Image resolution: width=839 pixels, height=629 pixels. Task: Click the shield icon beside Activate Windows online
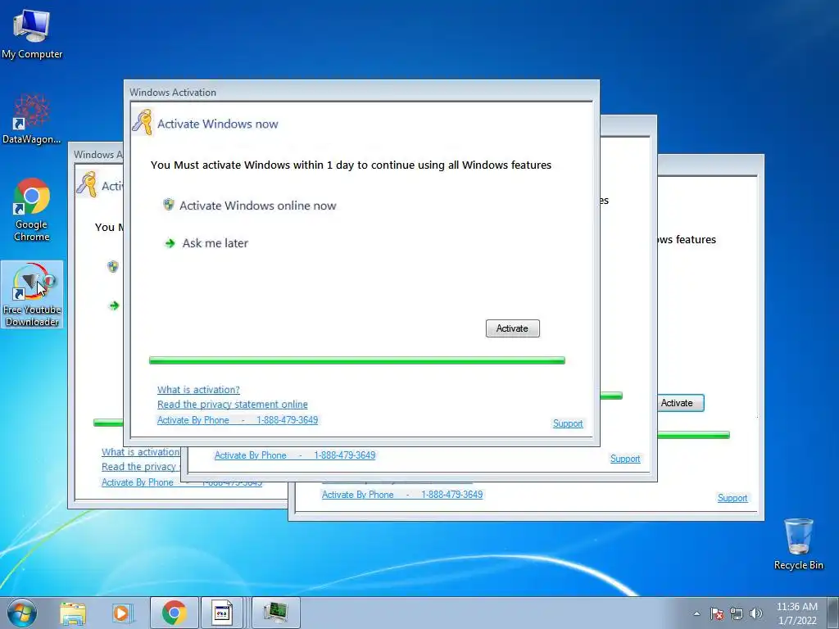169,204
